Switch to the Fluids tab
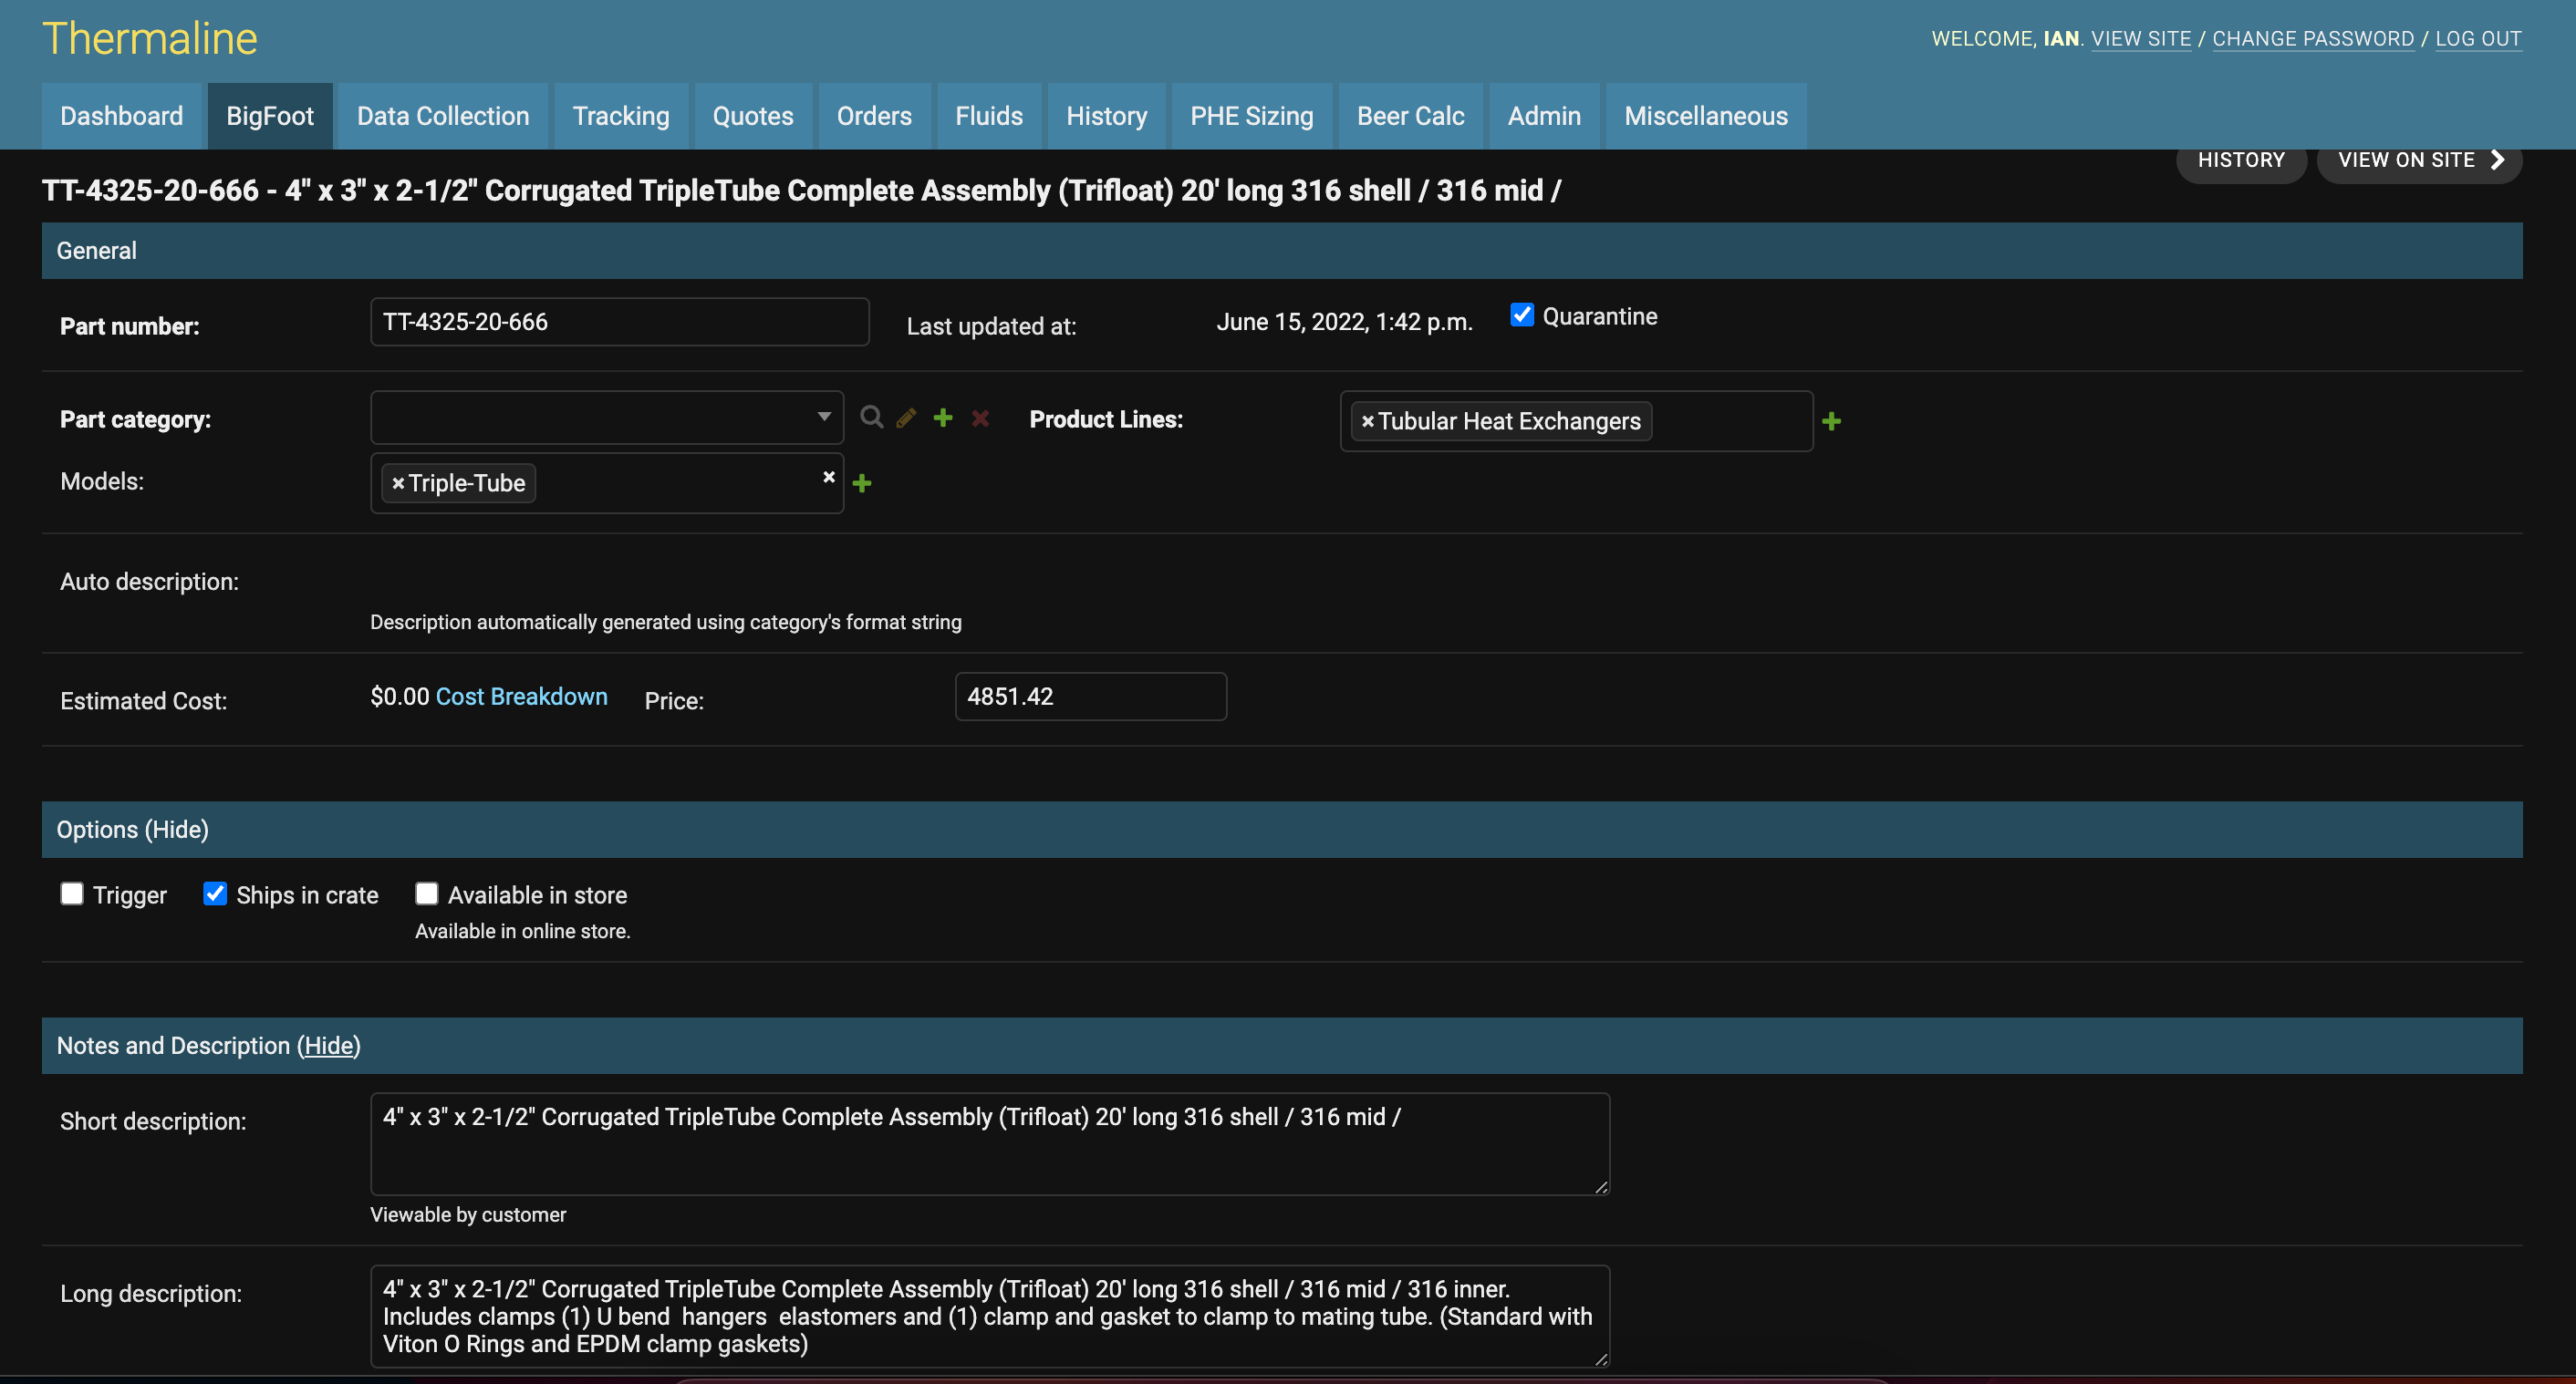This screenshot has width=2576, height=1384. 989,116
